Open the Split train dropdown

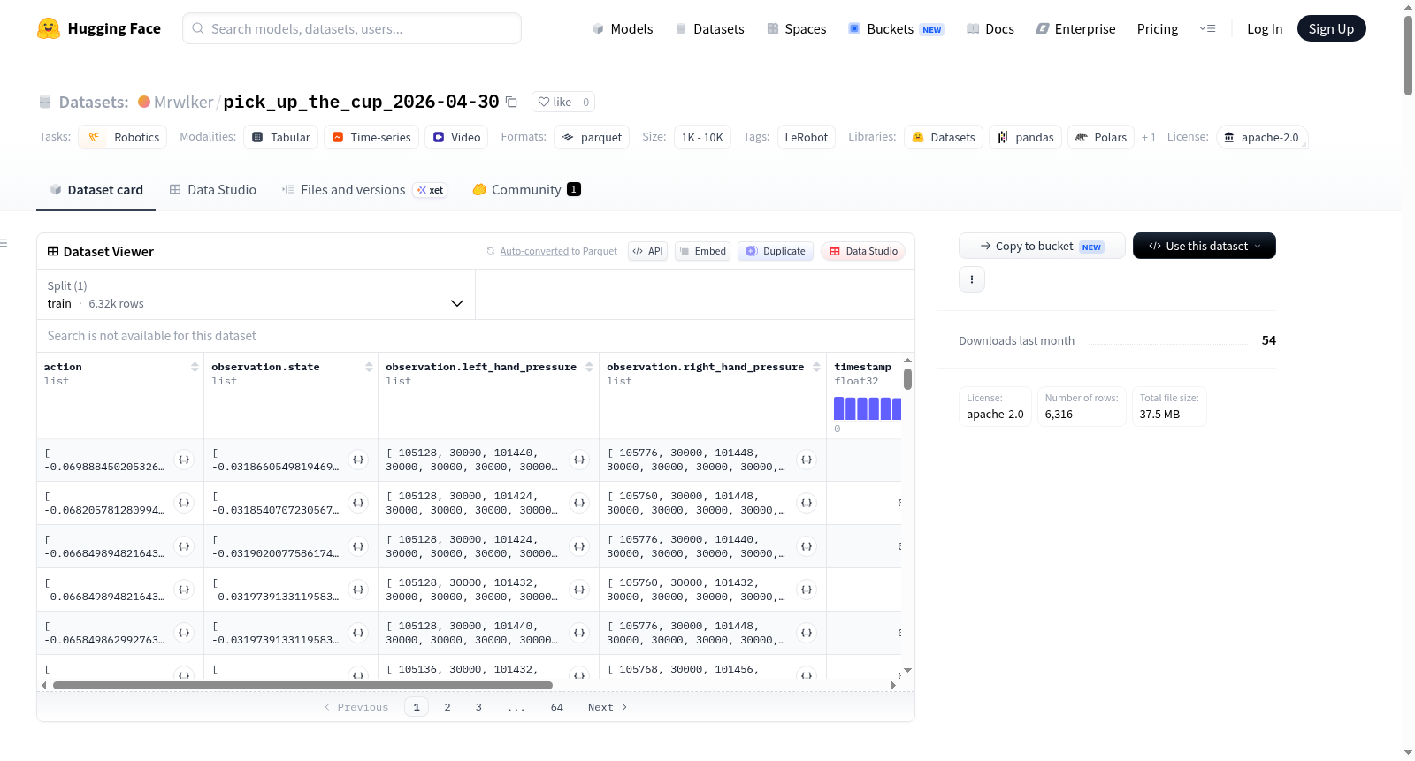pyautogui.click(x=256, y=294)
